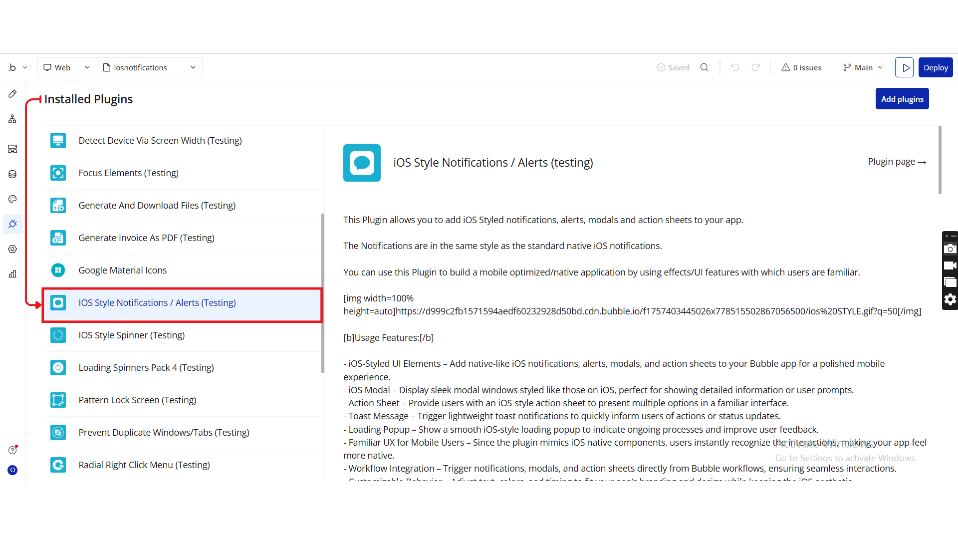Open the Styles palette icon
This screenshot has height=539, width=958.
(12, 199)
